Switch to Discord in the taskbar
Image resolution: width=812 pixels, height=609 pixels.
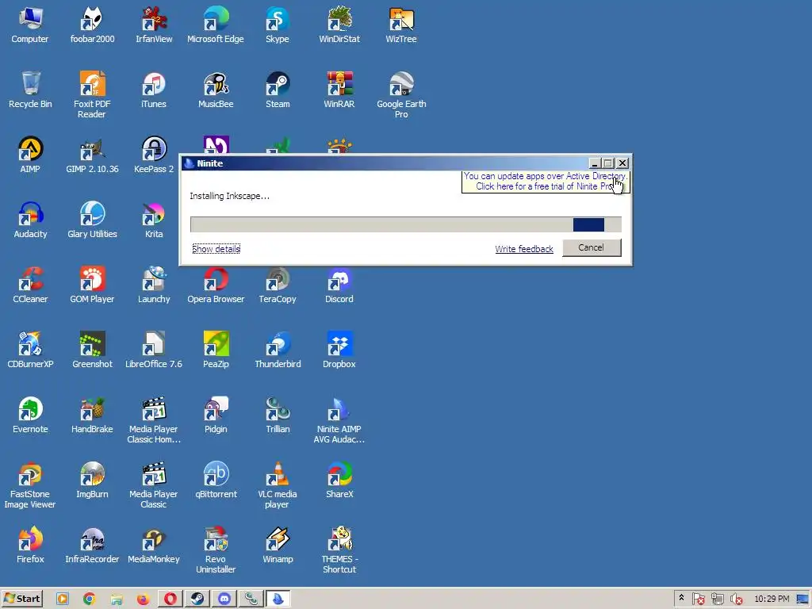click(224, 599)
